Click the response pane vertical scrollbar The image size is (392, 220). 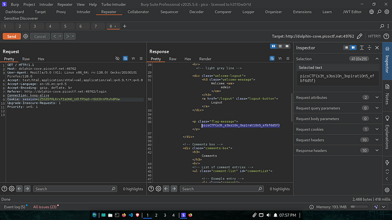291,107
